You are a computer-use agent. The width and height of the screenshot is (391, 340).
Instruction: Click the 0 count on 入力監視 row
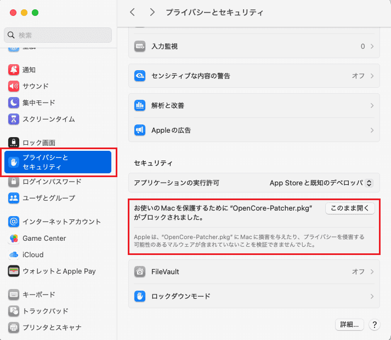click(x=363, y=47)
